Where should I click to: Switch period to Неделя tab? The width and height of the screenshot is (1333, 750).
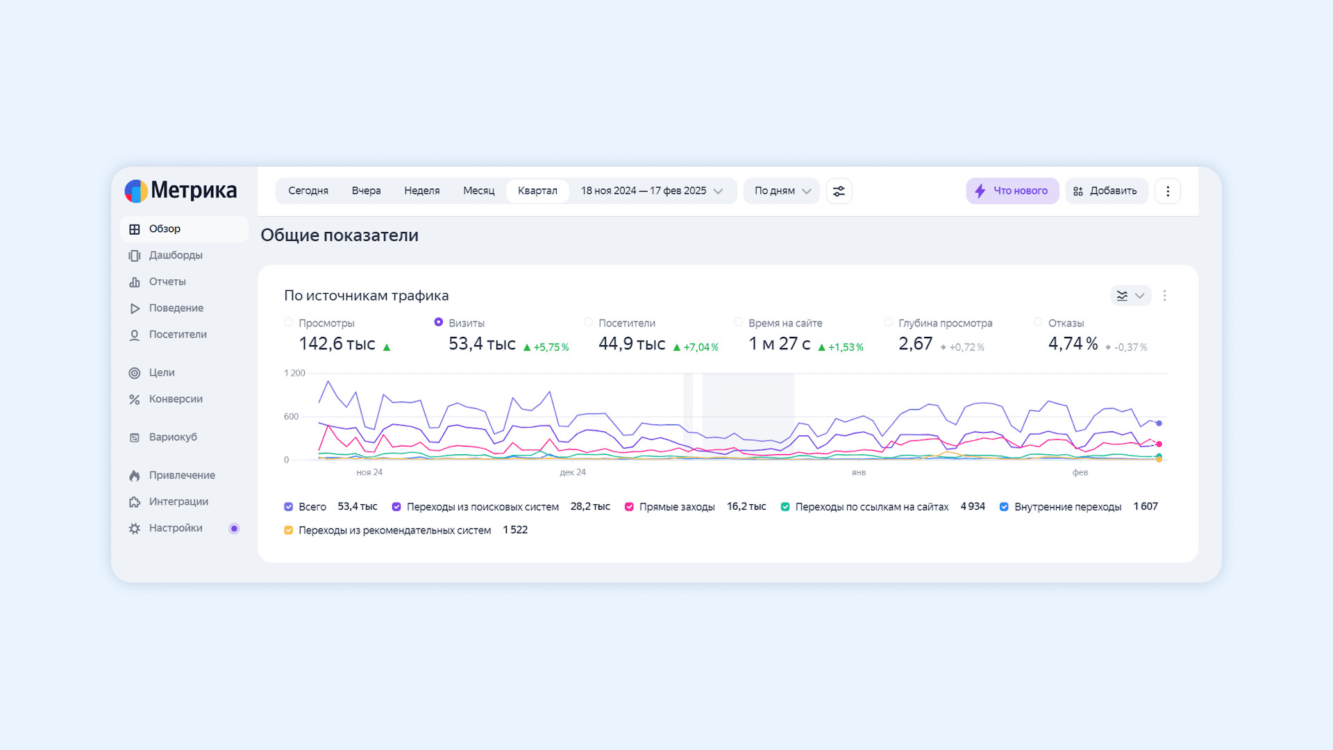point(421,191)
